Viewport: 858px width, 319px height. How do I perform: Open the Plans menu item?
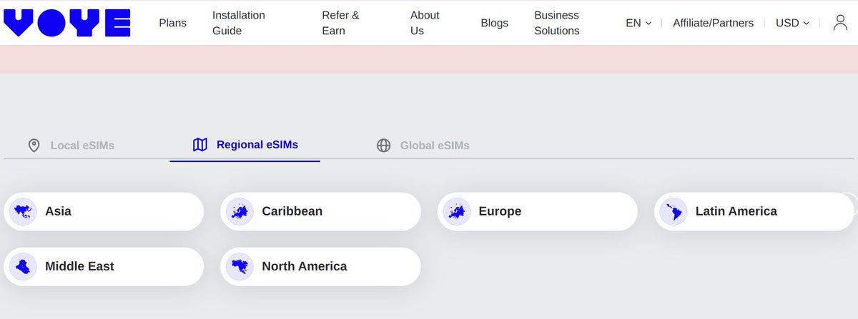coord(172,23)
